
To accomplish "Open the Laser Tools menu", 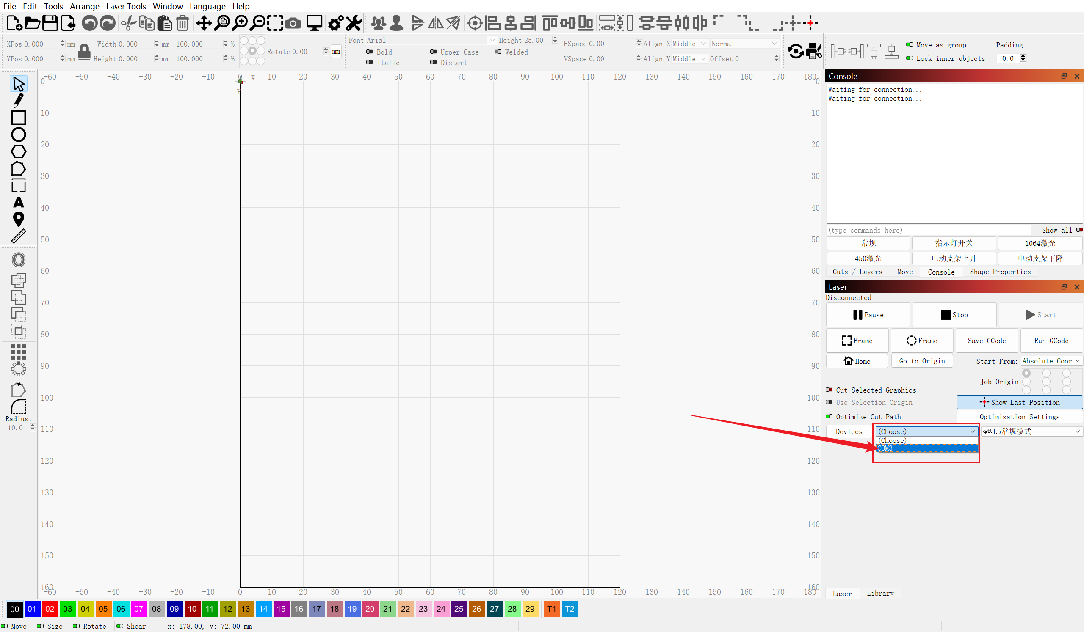I will pos(126,6).
